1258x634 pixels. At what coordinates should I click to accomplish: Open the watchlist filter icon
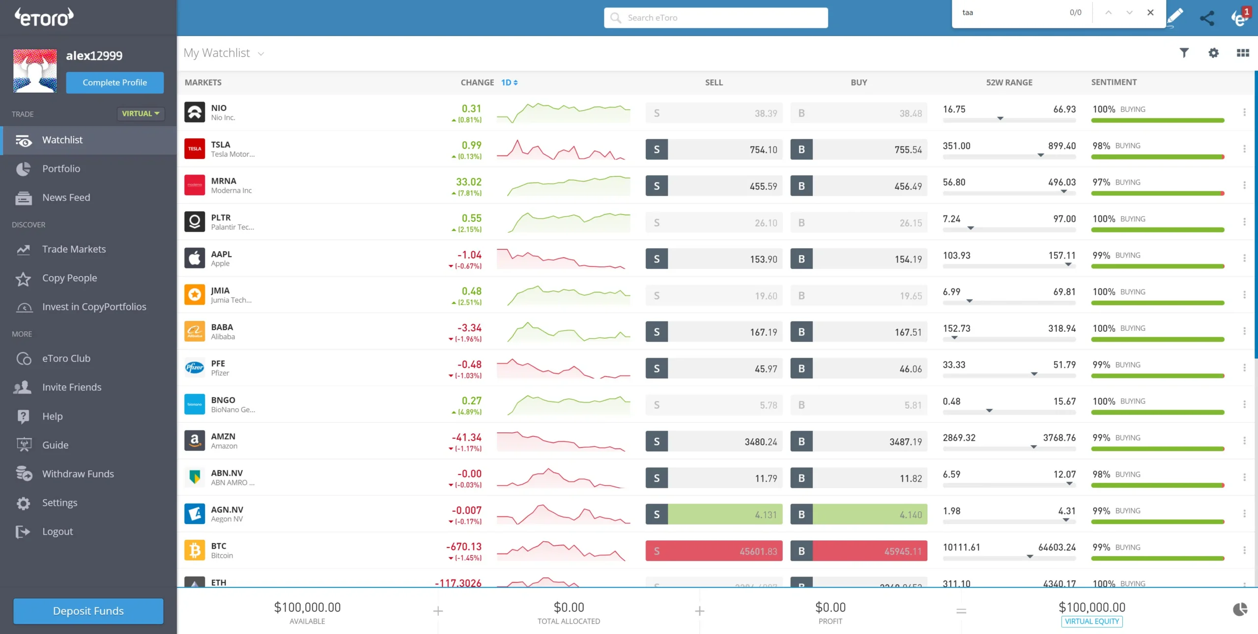[x=1184, y=53]
